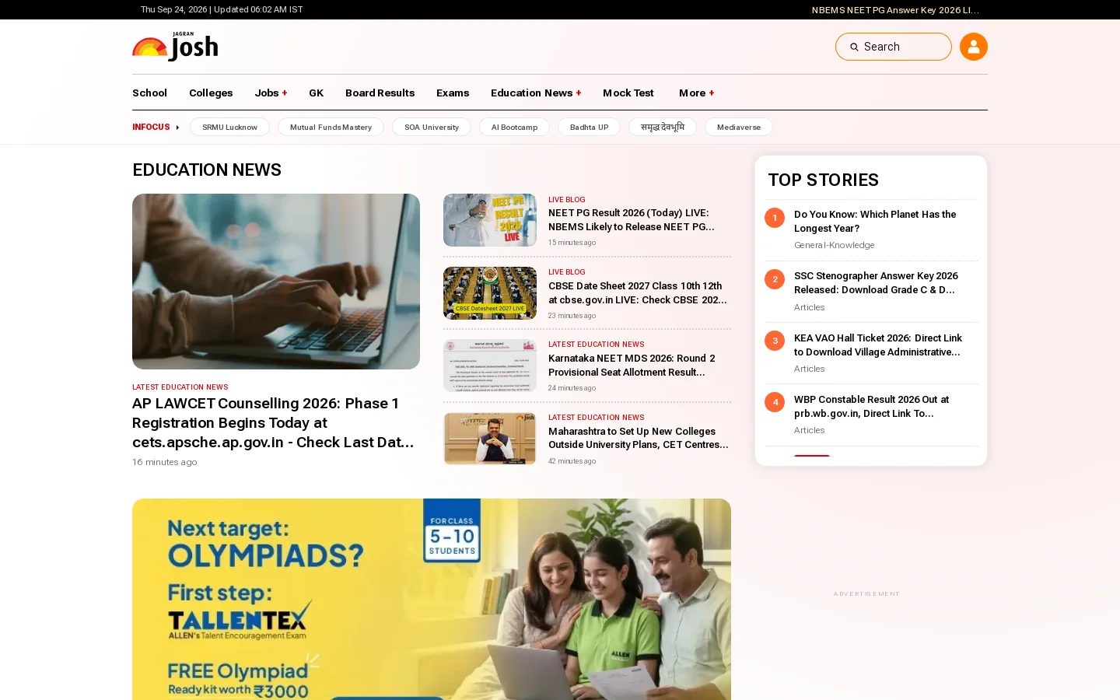
Task: Click Articles label under WBP Constable story
Action: click(809, 430)
